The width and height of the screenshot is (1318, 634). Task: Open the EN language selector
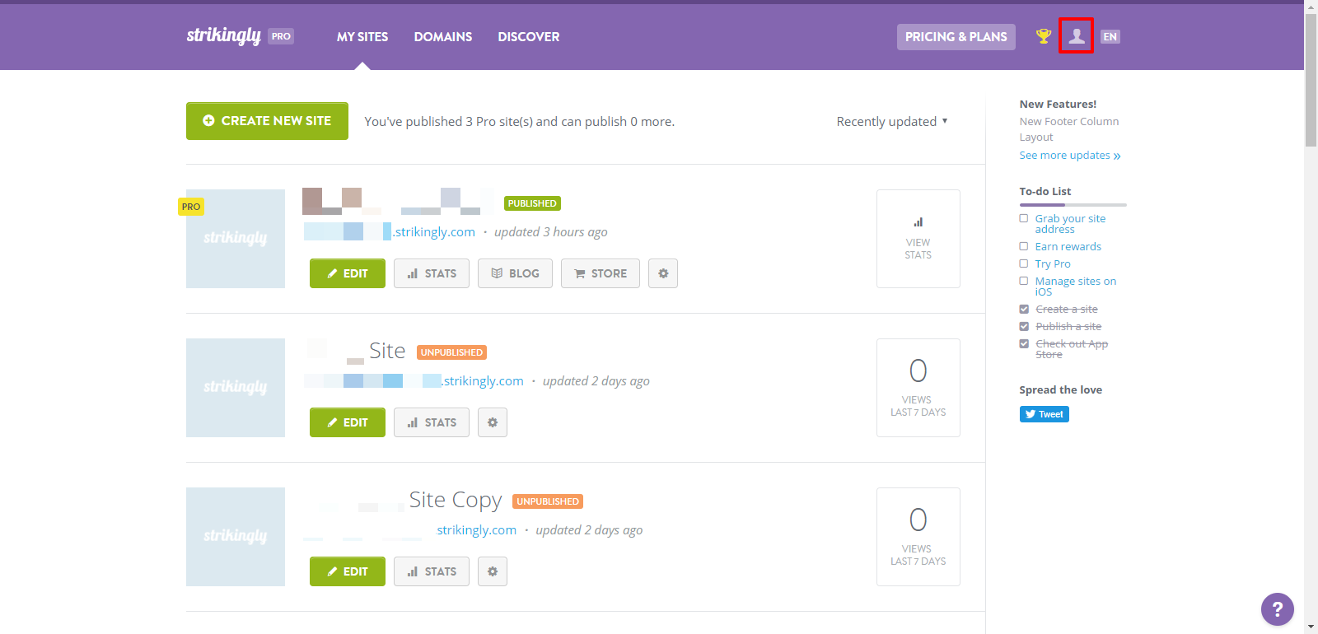coord(1110,36)
